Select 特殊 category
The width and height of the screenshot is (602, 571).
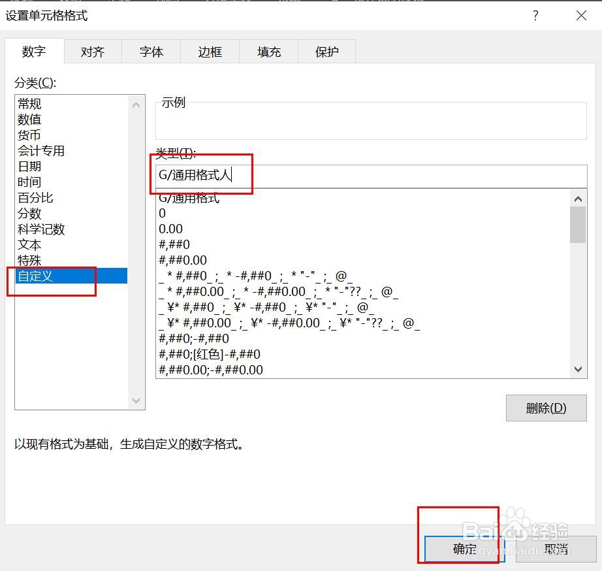[71, 260]
